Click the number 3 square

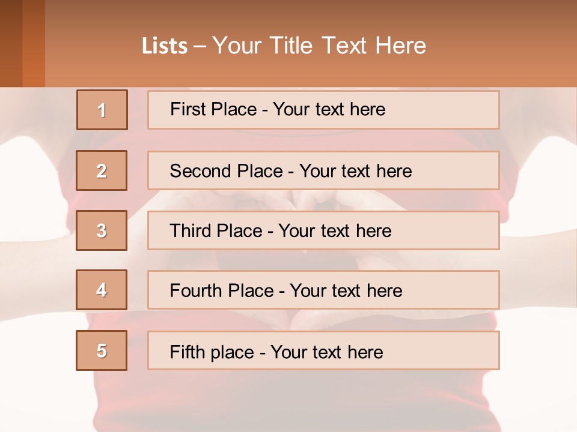(102, 230)
